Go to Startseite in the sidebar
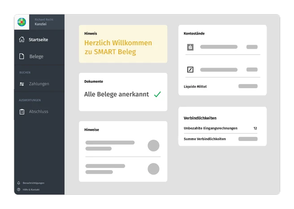Viewport: 294px width, 209px height. 38,40
